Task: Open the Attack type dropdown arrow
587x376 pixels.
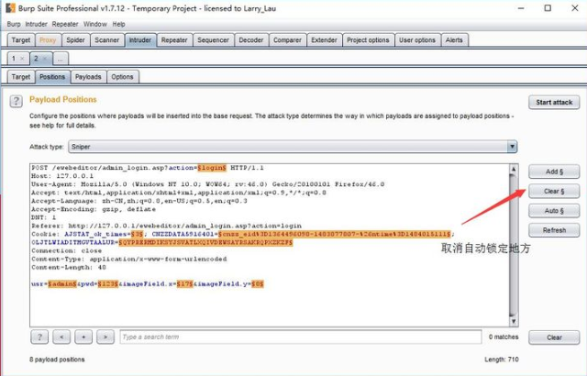Action: pyautogui.click(x=512, y=147)
